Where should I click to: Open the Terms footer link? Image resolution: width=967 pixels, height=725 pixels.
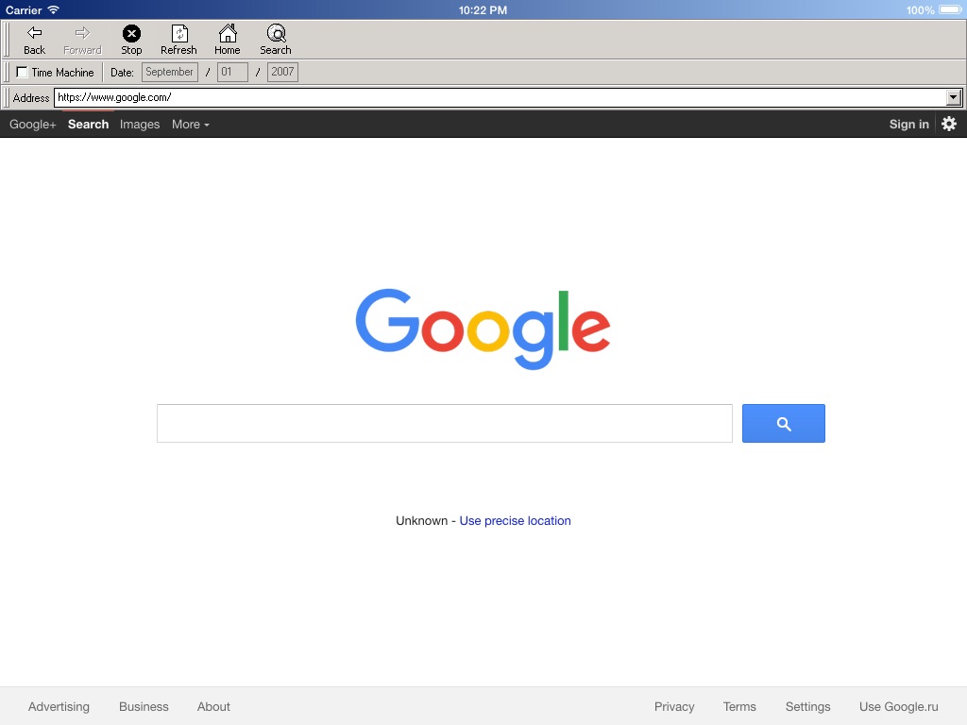[739, 706]
